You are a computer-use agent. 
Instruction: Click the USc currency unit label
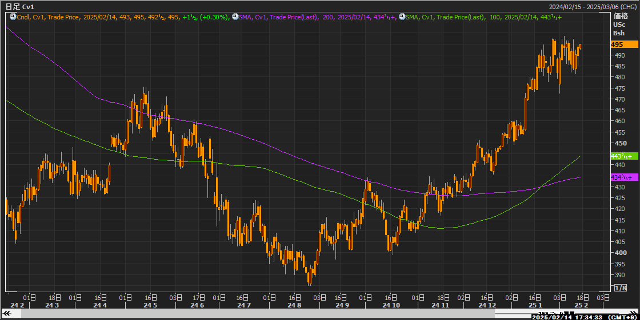point(619,25)
